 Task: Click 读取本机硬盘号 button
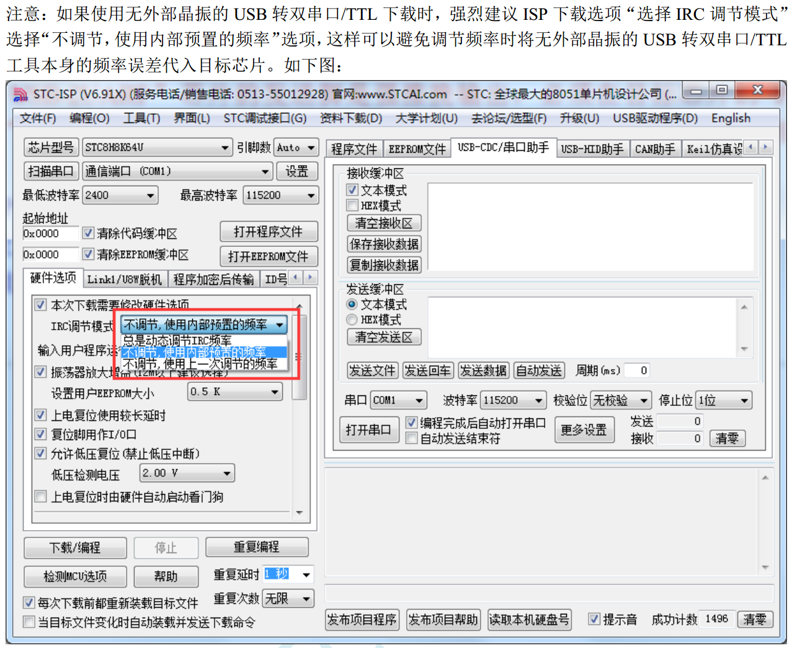click(x=529, y=619)
